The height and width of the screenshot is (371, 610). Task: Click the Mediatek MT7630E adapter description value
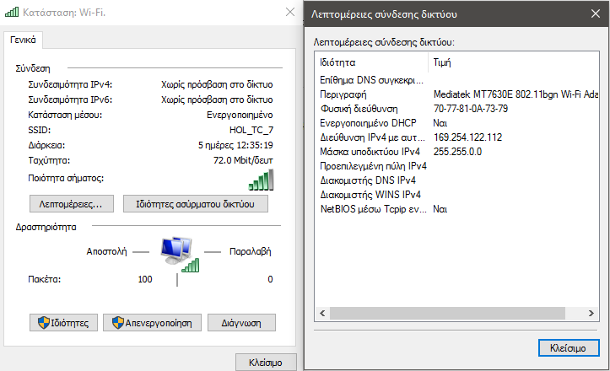(x=516, y=94)
